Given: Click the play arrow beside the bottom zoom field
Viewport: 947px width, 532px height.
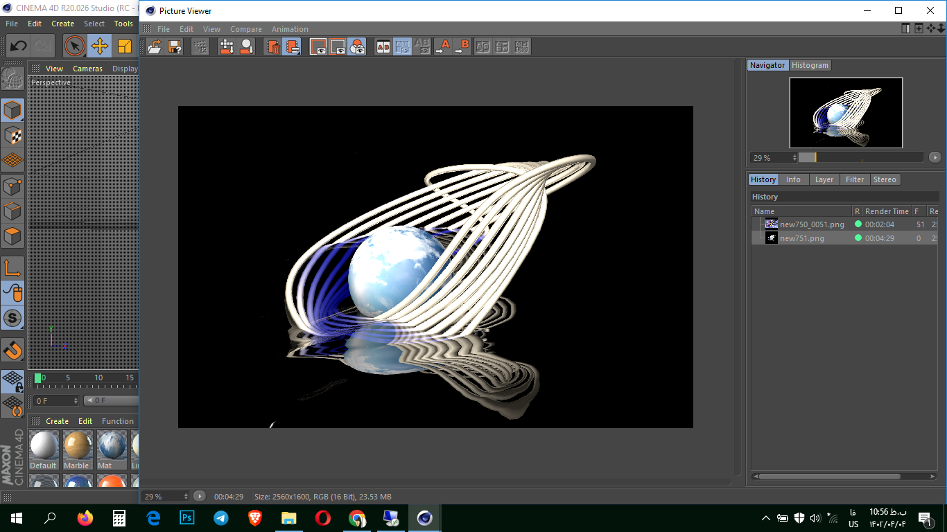Looking at the screenshot, I should 200,496.
